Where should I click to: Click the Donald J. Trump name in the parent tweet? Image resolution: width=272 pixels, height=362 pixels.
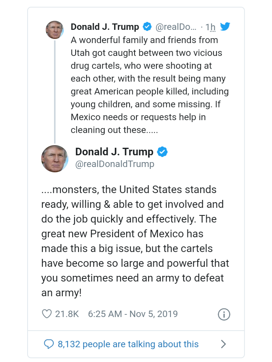coord(105,27)
